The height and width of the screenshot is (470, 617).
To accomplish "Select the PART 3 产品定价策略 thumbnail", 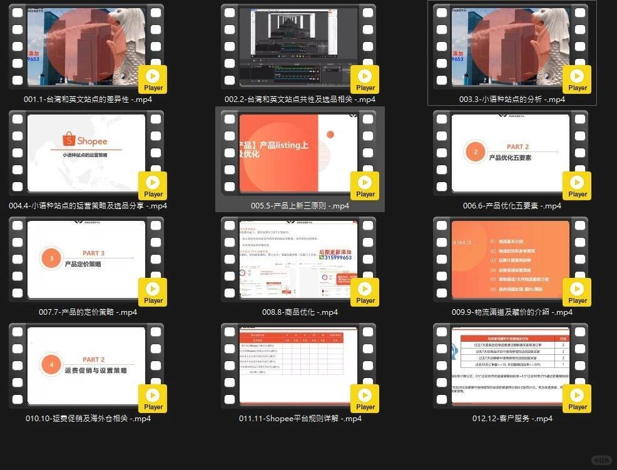I will [86, 259].
